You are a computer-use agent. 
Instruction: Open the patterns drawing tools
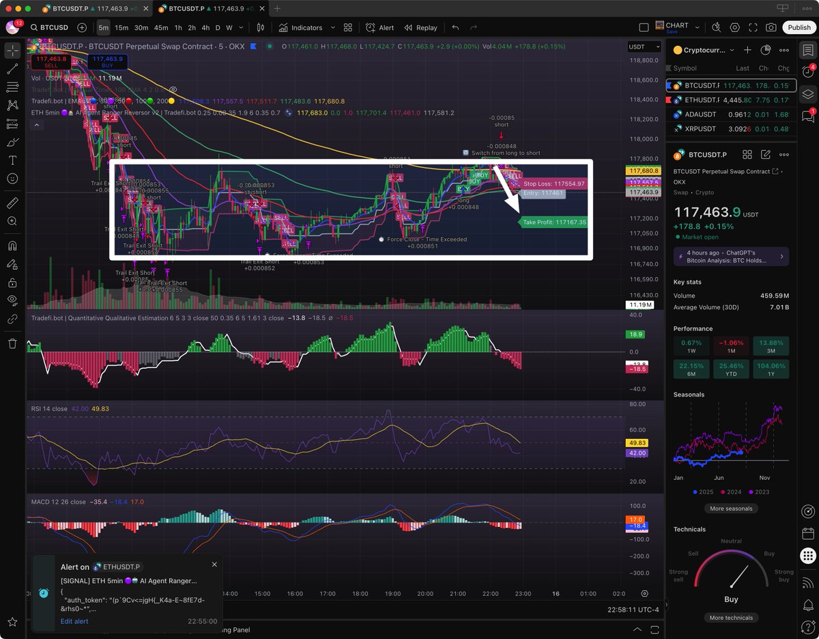coord(12,105)
